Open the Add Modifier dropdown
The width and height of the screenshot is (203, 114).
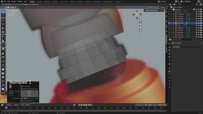coord(187,47)
